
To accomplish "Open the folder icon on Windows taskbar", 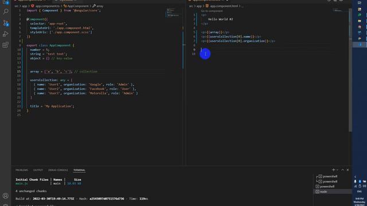I will (x=360, y=21).
